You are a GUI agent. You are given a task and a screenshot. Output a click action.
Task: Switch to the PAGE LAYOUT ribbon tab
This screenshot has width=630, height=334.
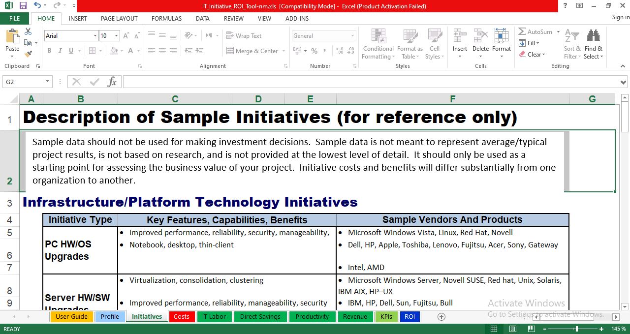point(119,18)
